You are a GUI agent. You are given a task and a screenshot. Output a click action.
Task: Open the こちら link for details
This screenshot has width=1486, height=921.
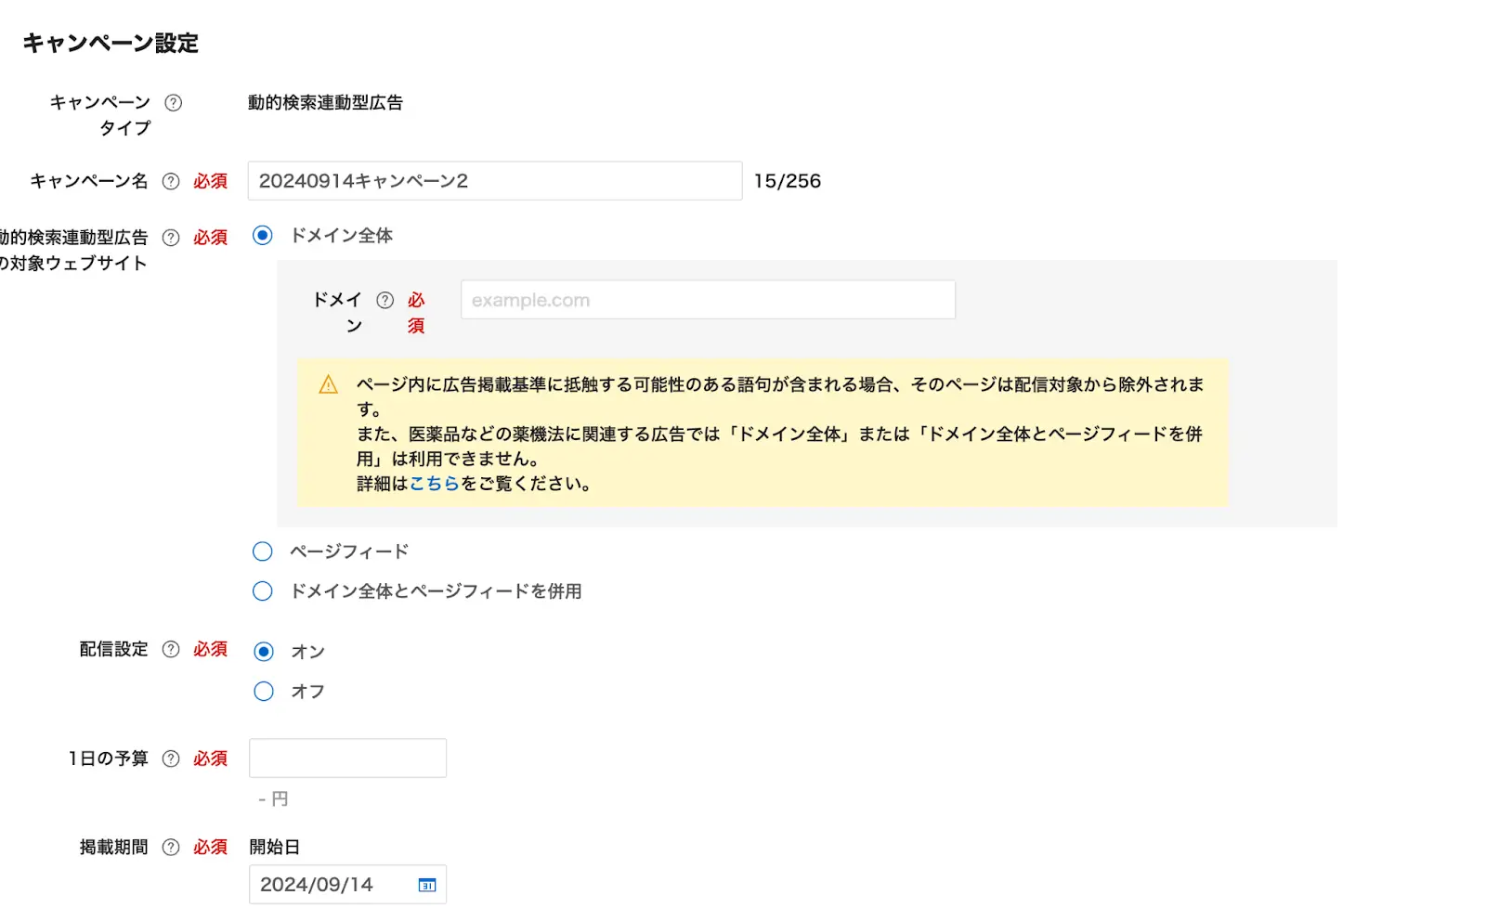[434, 482]
